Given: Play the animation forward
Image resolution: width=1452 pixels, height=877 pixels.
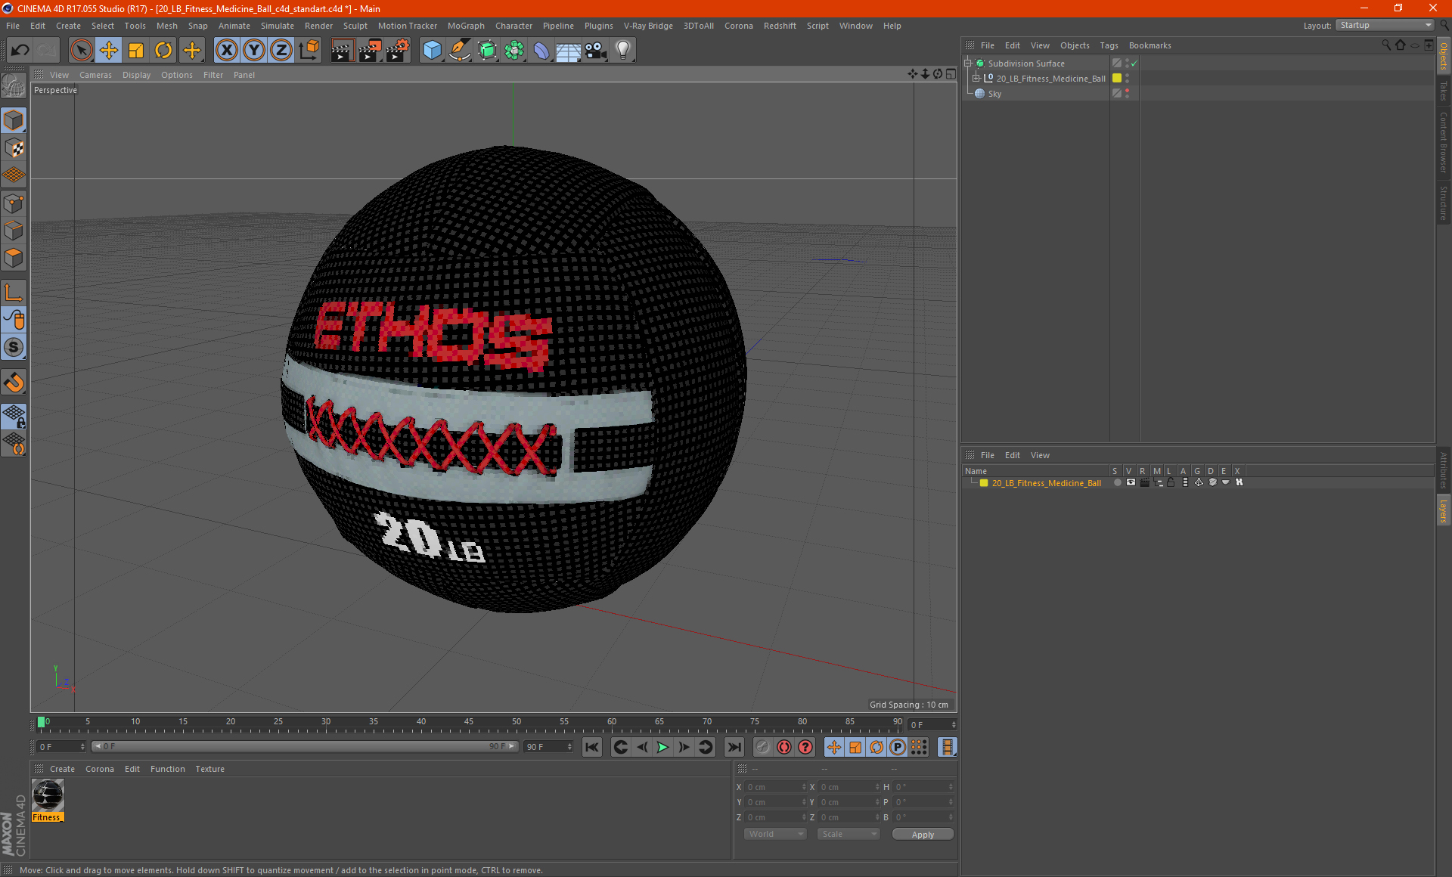Looking at the screenshot, I should point(662,747).
